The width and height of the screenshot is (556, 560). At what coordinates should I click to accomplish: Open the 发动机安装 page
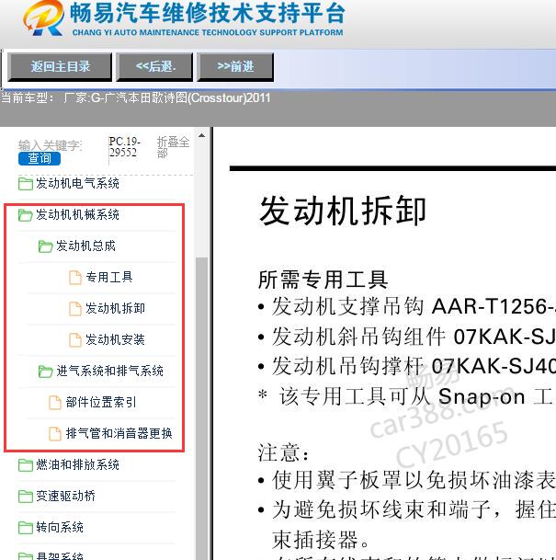[x=115, y=339]
